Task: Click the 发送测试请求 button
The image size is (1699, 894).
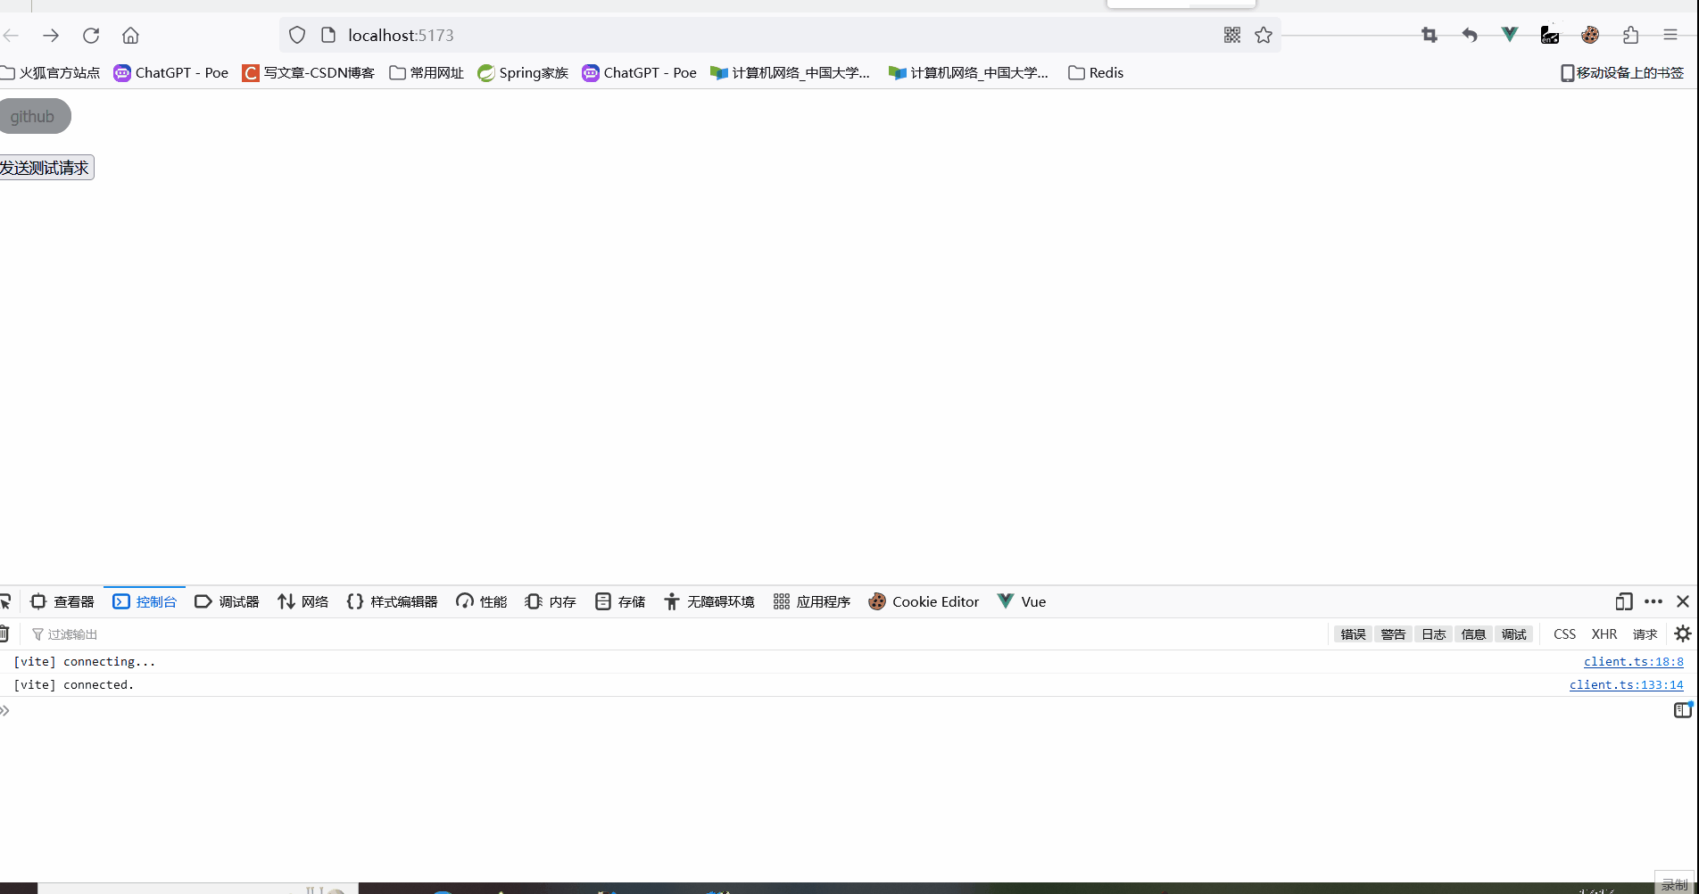Action: pos(45,168)
